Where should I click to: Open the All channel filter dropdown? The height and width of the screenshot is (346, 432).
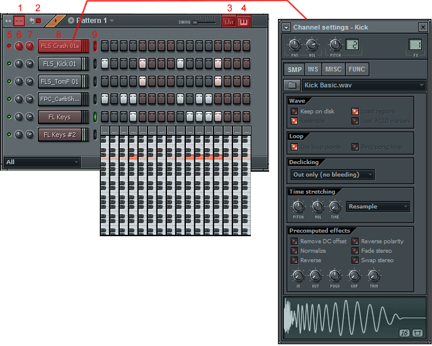pos(42,162)
